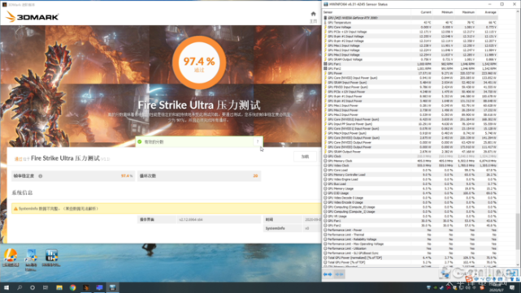This screenshot has height=293, width=521.
Task: Select the GPU Memory Clock sensor row
Action: (410, 161)
